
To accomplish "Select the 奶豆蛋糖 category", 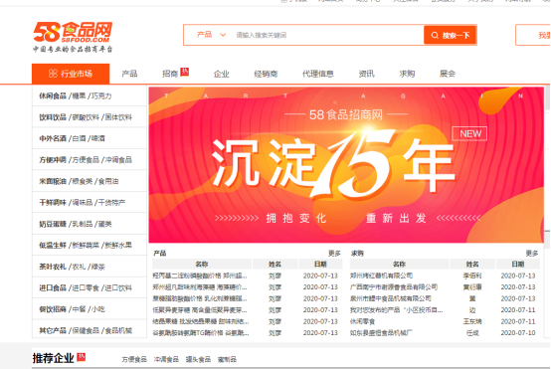I will tap(53, 224).
